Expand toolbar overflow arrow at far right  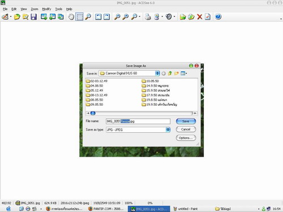coord(281,19)
